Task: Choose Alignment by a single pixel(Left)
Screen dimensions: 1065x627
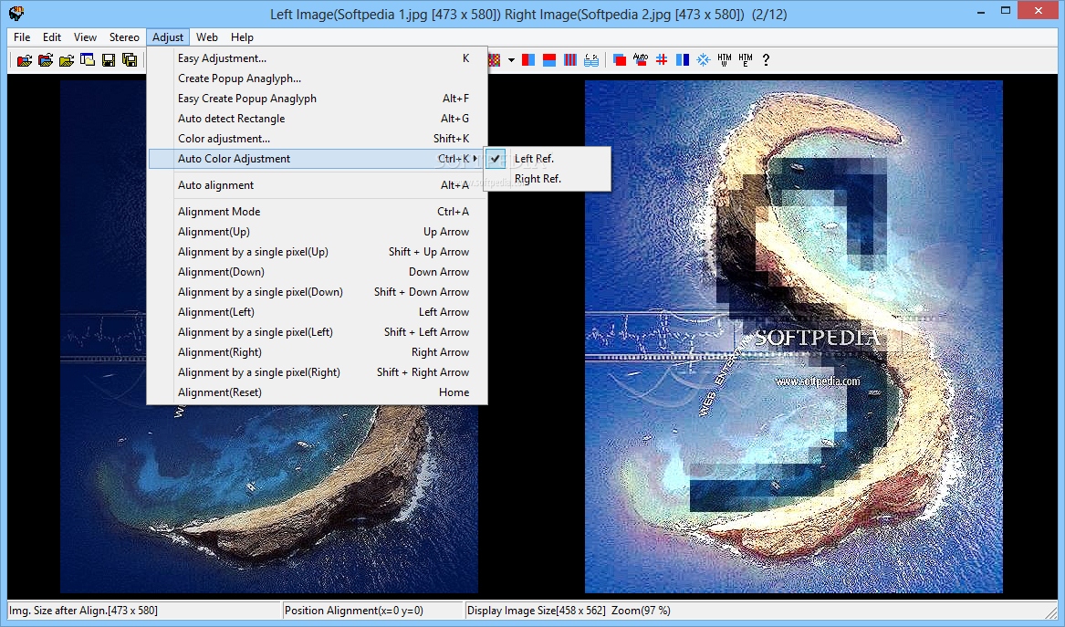Action: tap(318, 331)
